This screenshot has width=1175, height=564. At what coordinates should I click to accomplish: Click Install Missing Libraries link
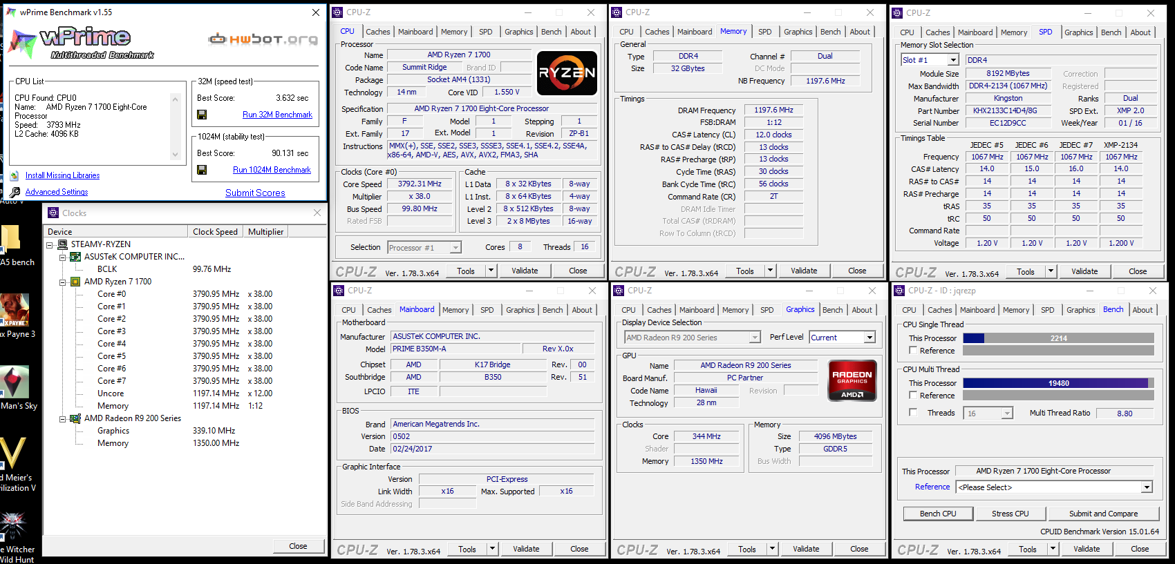click(62, 175)
